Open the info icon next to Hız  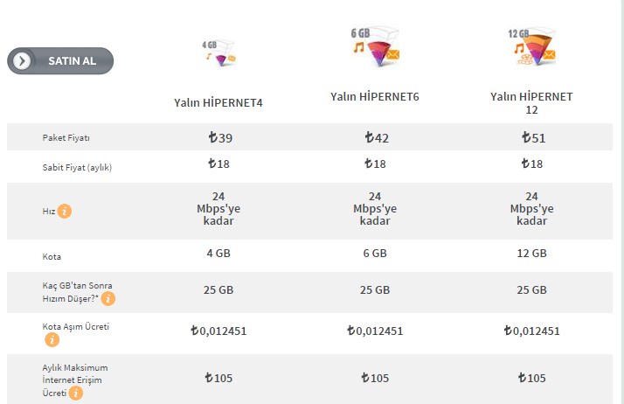[65, 211]
